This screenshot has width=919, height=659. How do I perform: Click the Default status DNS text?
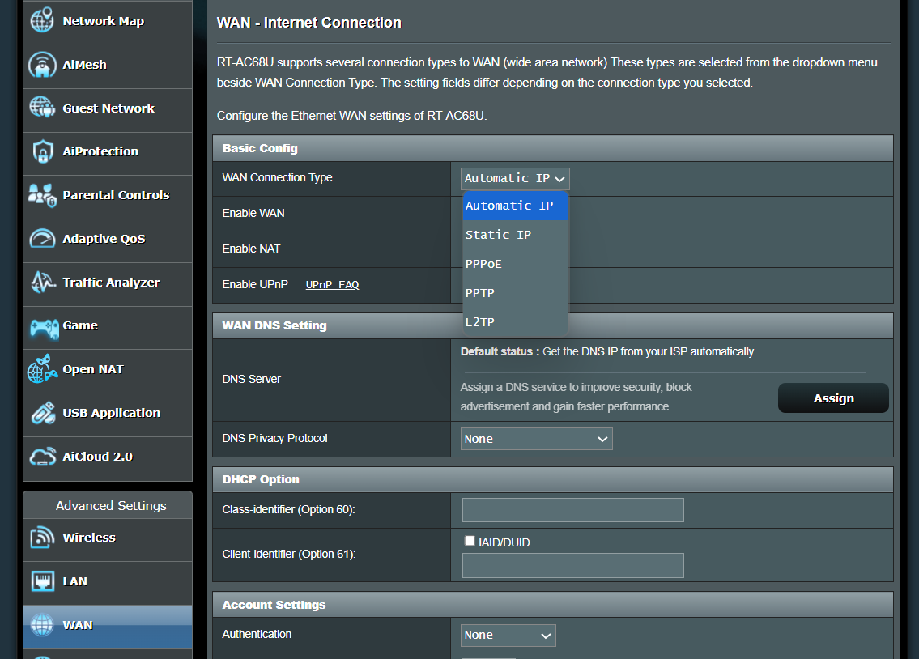[x=608, y=351]
